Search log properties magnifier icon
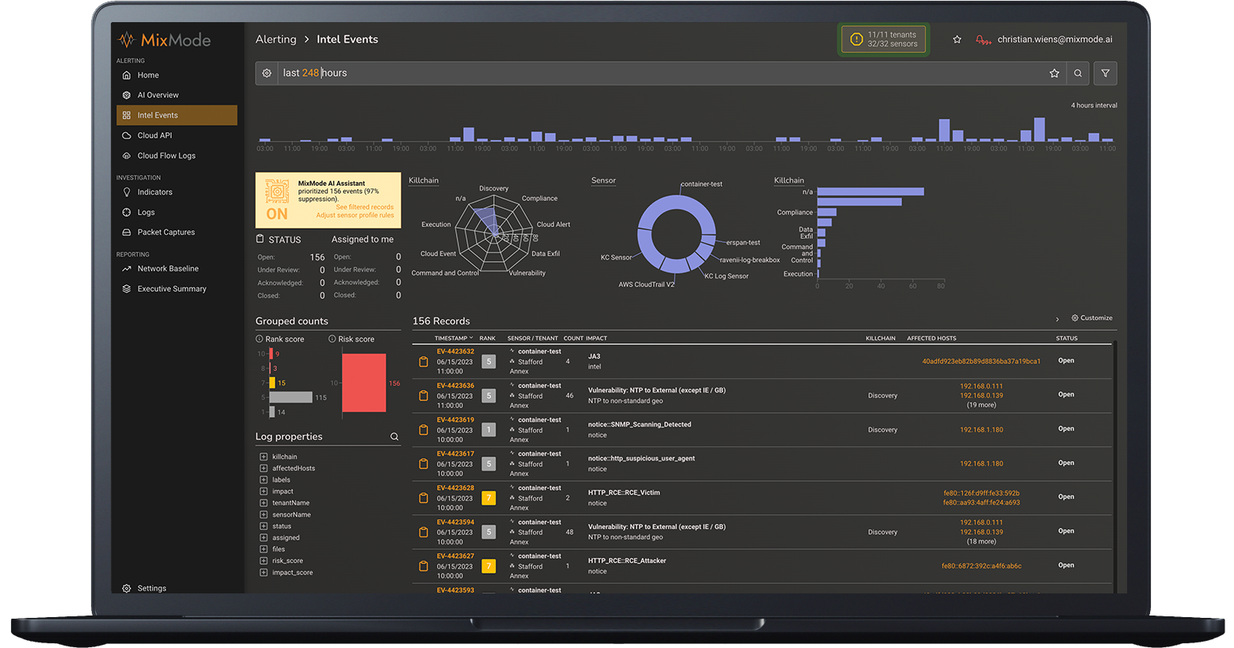 tap(394, 437)
